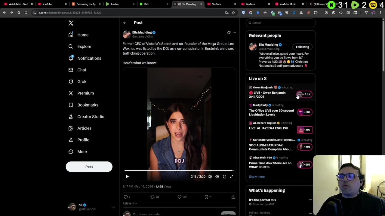The height and width of the screenshot is (216, 385).
Task: Open MartyParty The Office LIVE stream
Action: point(281,110)
